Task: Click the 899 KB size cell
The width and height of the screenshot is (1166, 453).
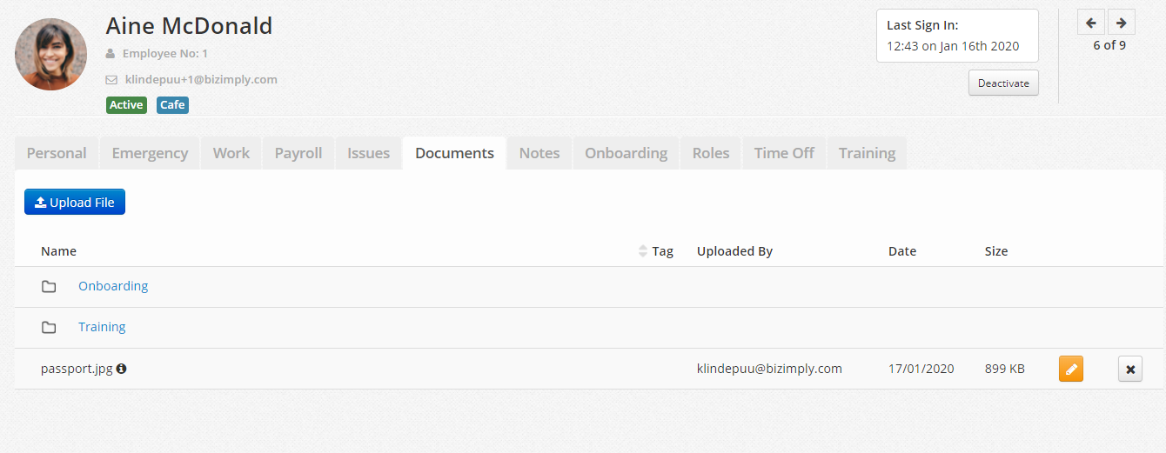Action: click(1005, 369)
